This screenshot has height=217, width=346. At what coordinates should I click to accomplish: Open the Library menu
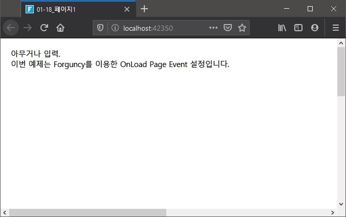tap(282, 28)
